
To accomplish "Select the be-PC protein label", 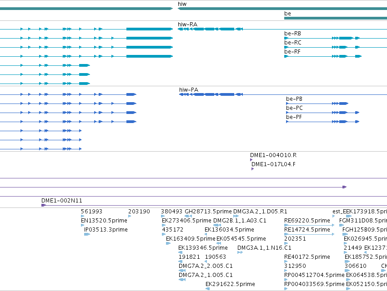I will coord(294,108).
